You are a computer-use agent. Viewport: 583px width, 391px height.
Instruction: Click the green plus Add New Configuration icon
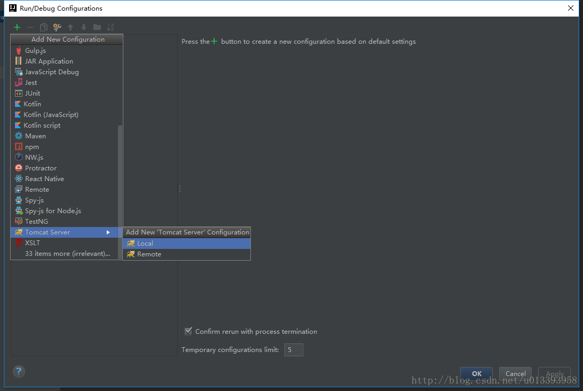click(17, 27)
